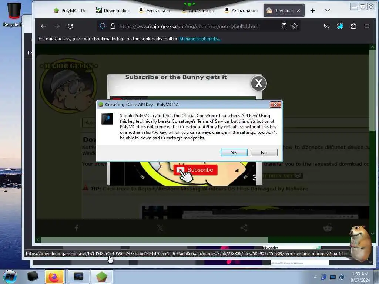Screen dimensions: 379x284
Task: Click the hamster desktop mascot
Action: tap(360, 243)
